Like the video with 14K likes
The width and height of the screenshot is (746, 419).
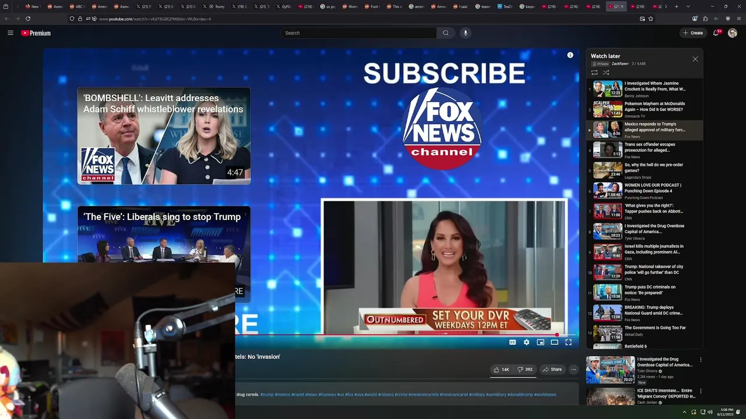(501, 370)
